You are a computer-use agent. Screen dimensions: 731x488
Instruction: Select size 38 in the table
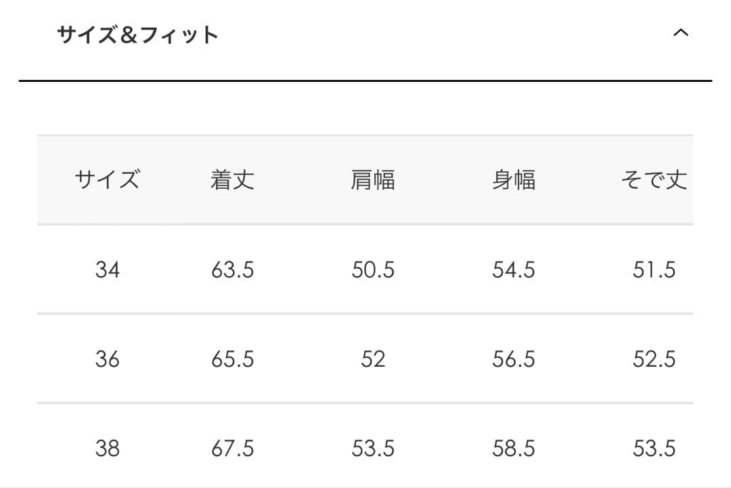tap(108, 447)
